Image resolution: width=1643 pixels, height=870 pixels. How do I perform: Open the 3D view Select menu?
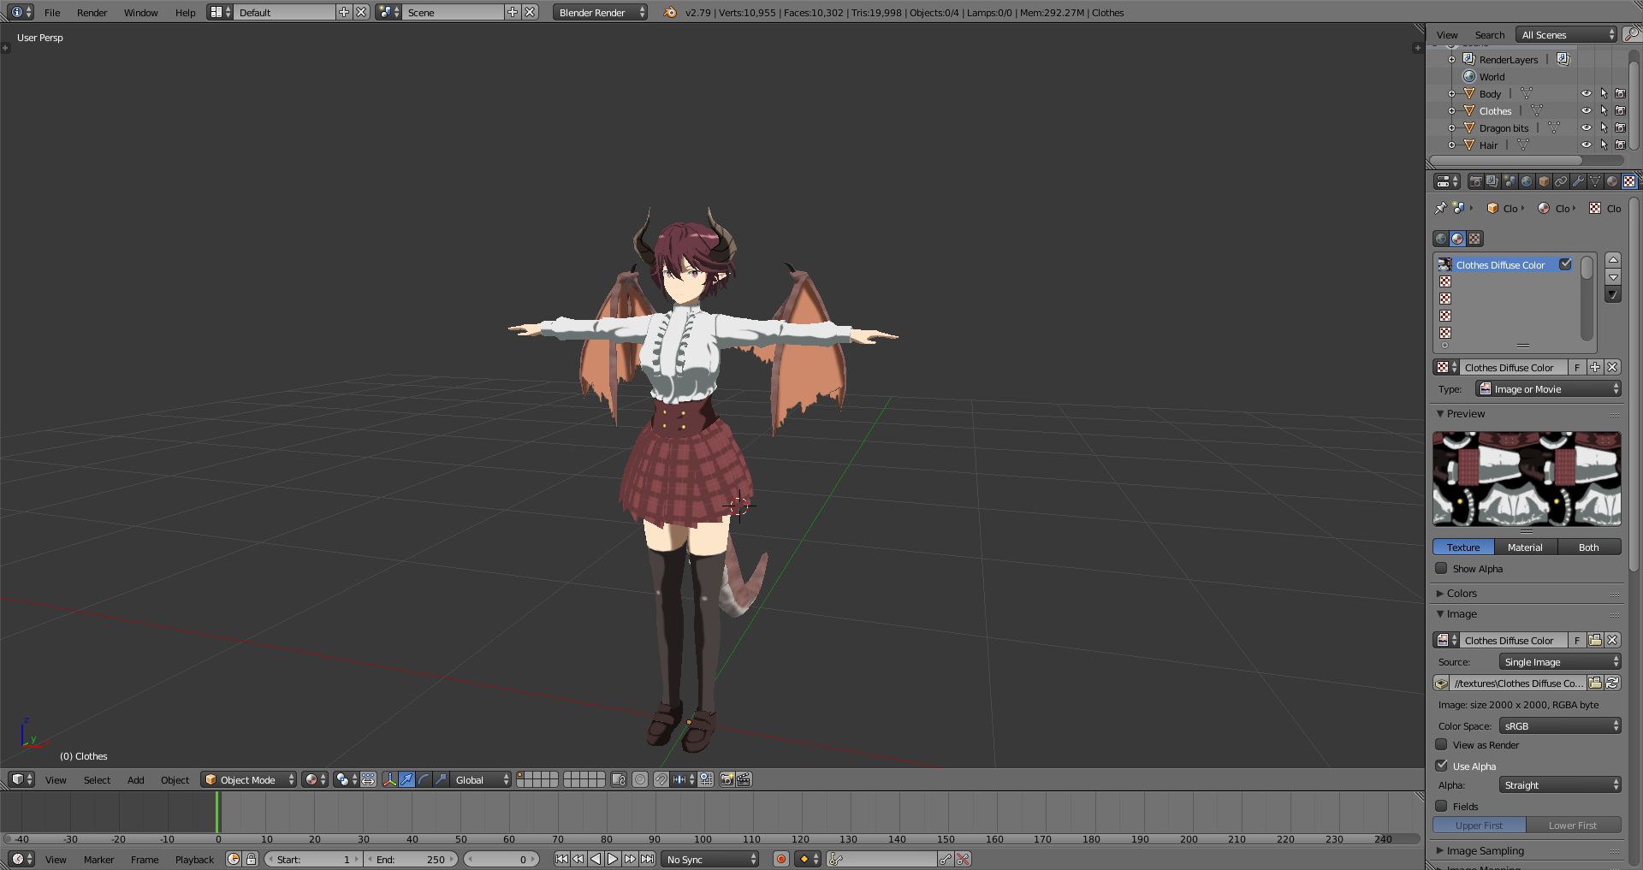click(97, 780)
